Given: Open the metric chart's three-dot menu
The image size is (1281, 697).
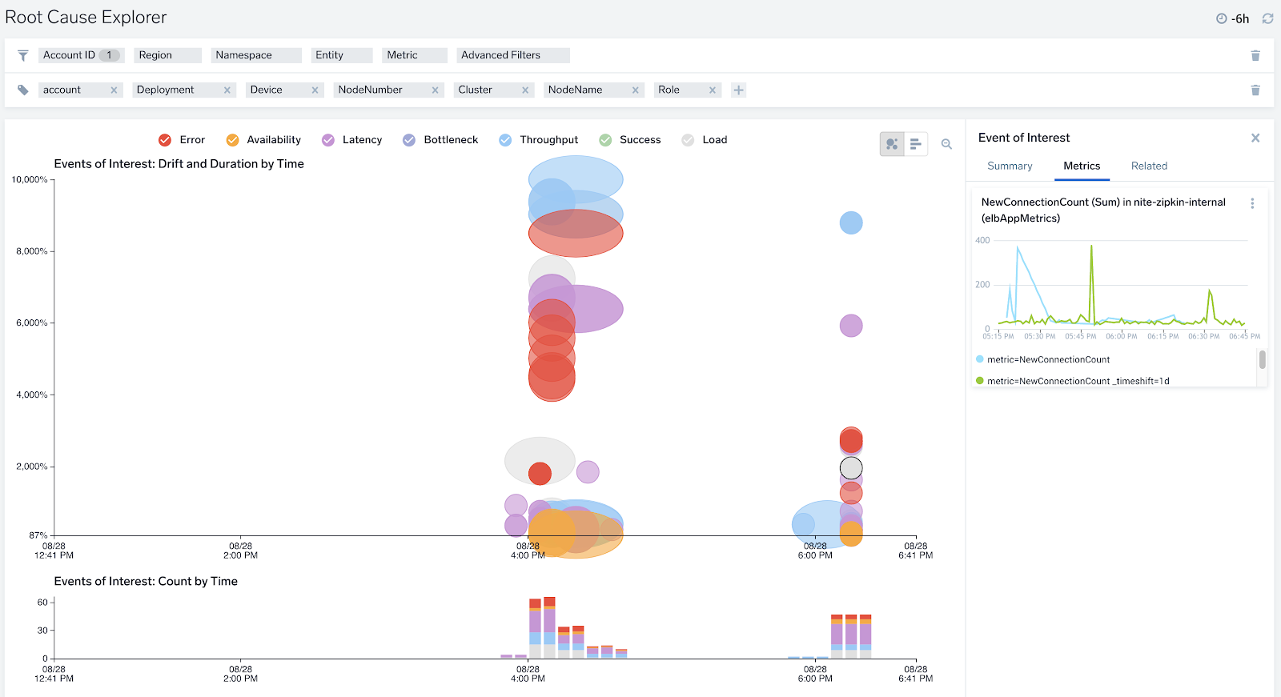Looking at the screenshot, I should [x=1252, y=203].
